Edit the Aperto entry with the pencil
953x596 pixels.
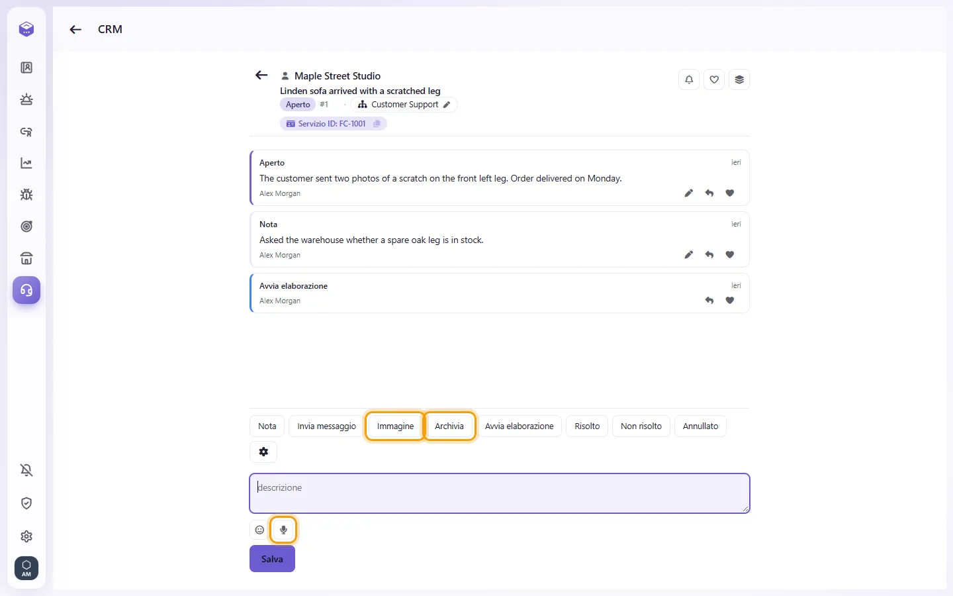pyautogui.click(x=689, y=193)
